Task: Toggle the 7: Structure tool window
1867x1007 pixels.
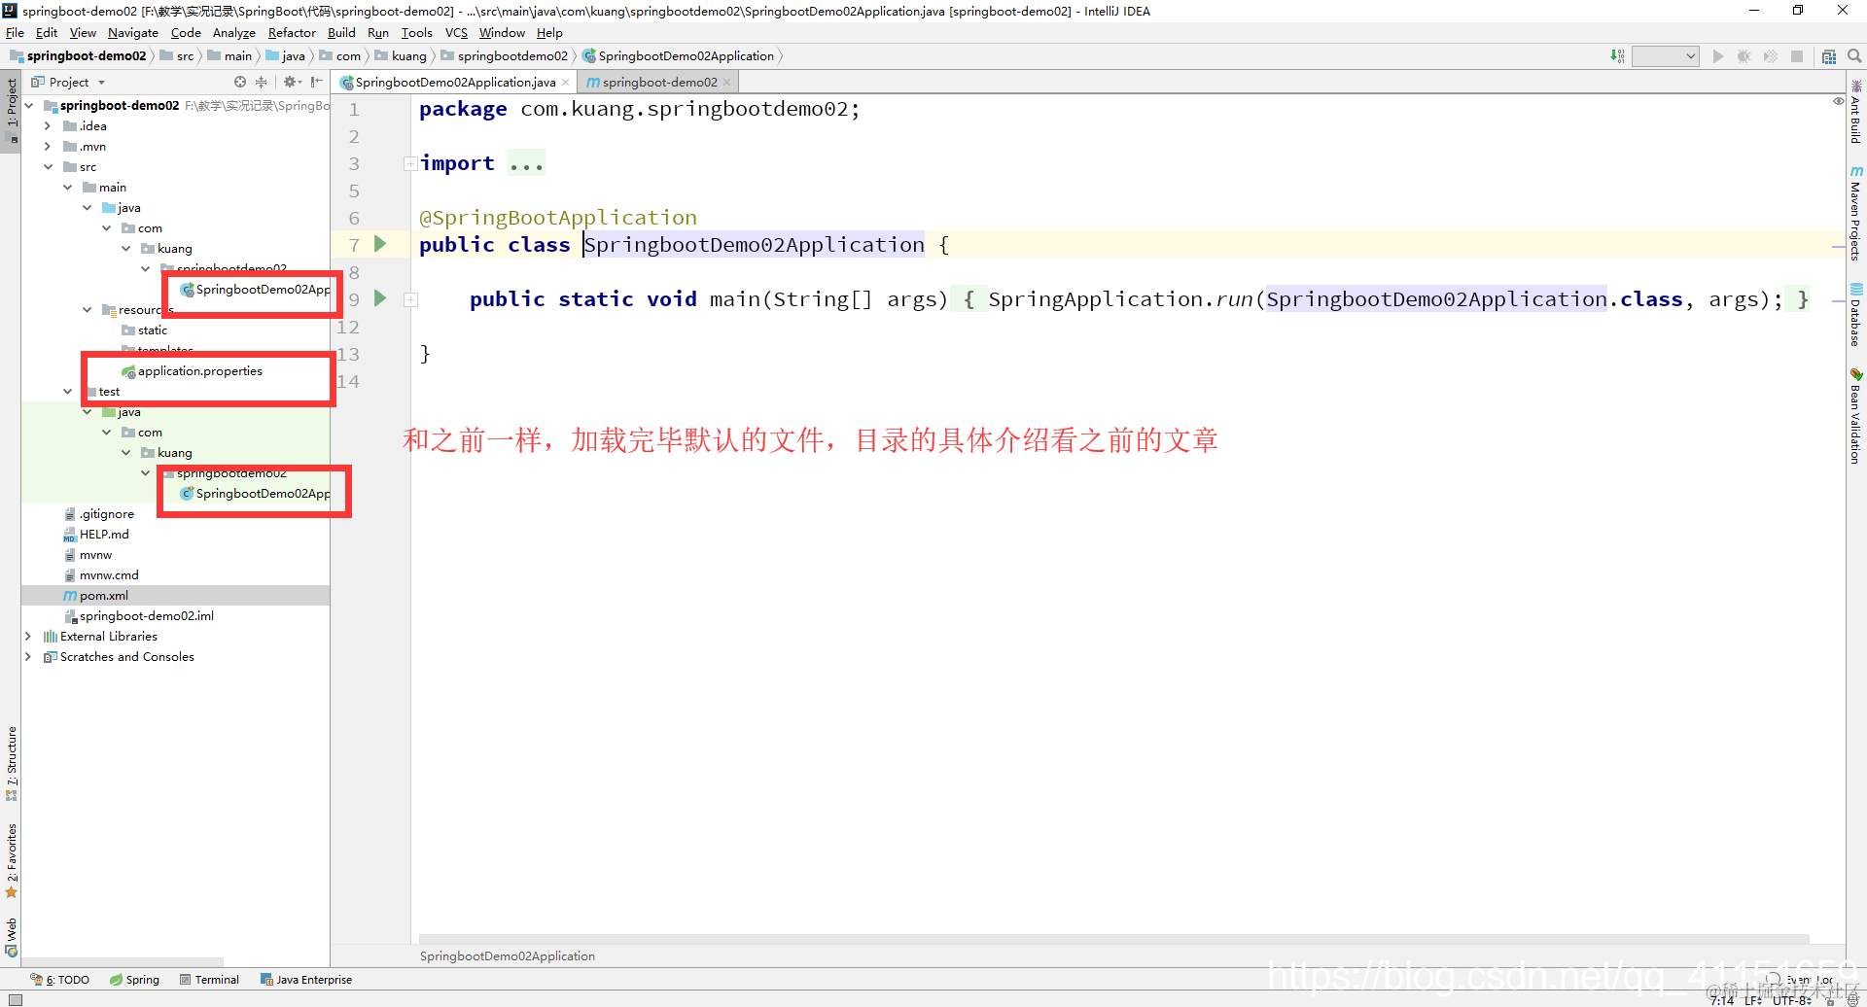Action: tap(11, 764)
